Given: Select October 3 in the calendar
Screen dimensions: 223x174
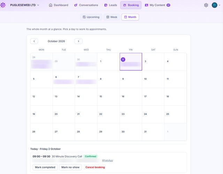Looking at the screenshot, I should (x=153, y=62).
